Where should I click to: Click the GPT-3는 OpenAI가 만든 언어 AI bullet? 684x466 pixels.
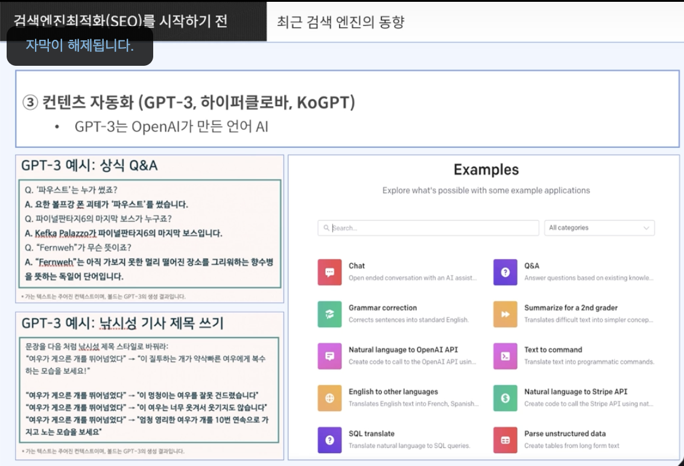[x=171, y=127]
